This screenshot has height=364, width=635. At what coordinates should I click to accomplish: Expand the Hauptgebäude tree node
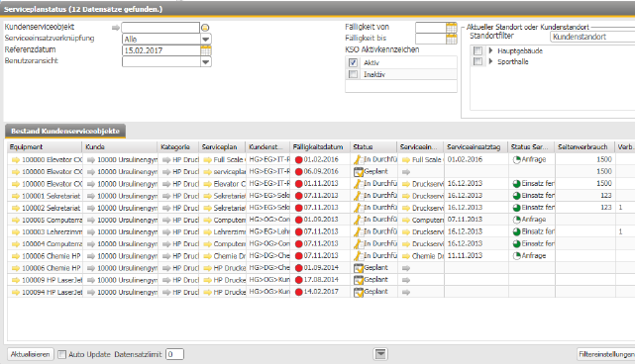[490, 50]
